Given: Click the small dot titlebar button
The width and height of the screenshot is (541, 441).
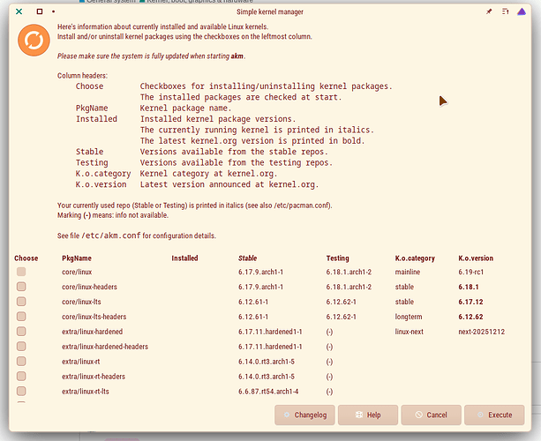Looking at the screenshot, I should click(54, 11).
